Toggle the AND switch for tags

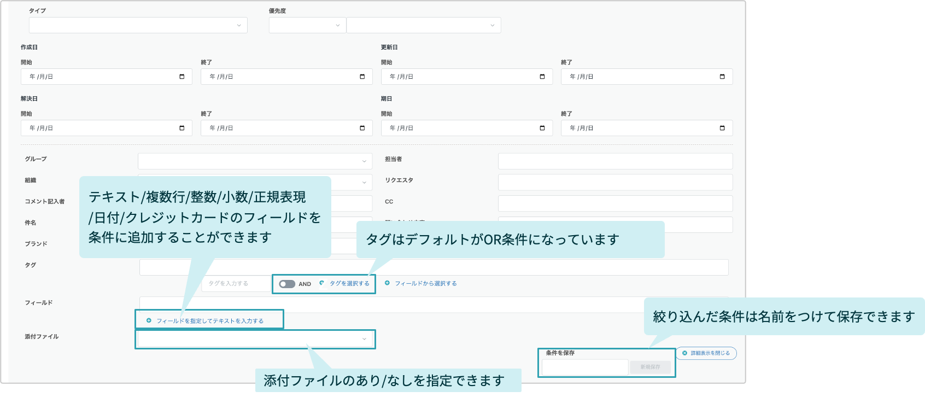(287, 284)
